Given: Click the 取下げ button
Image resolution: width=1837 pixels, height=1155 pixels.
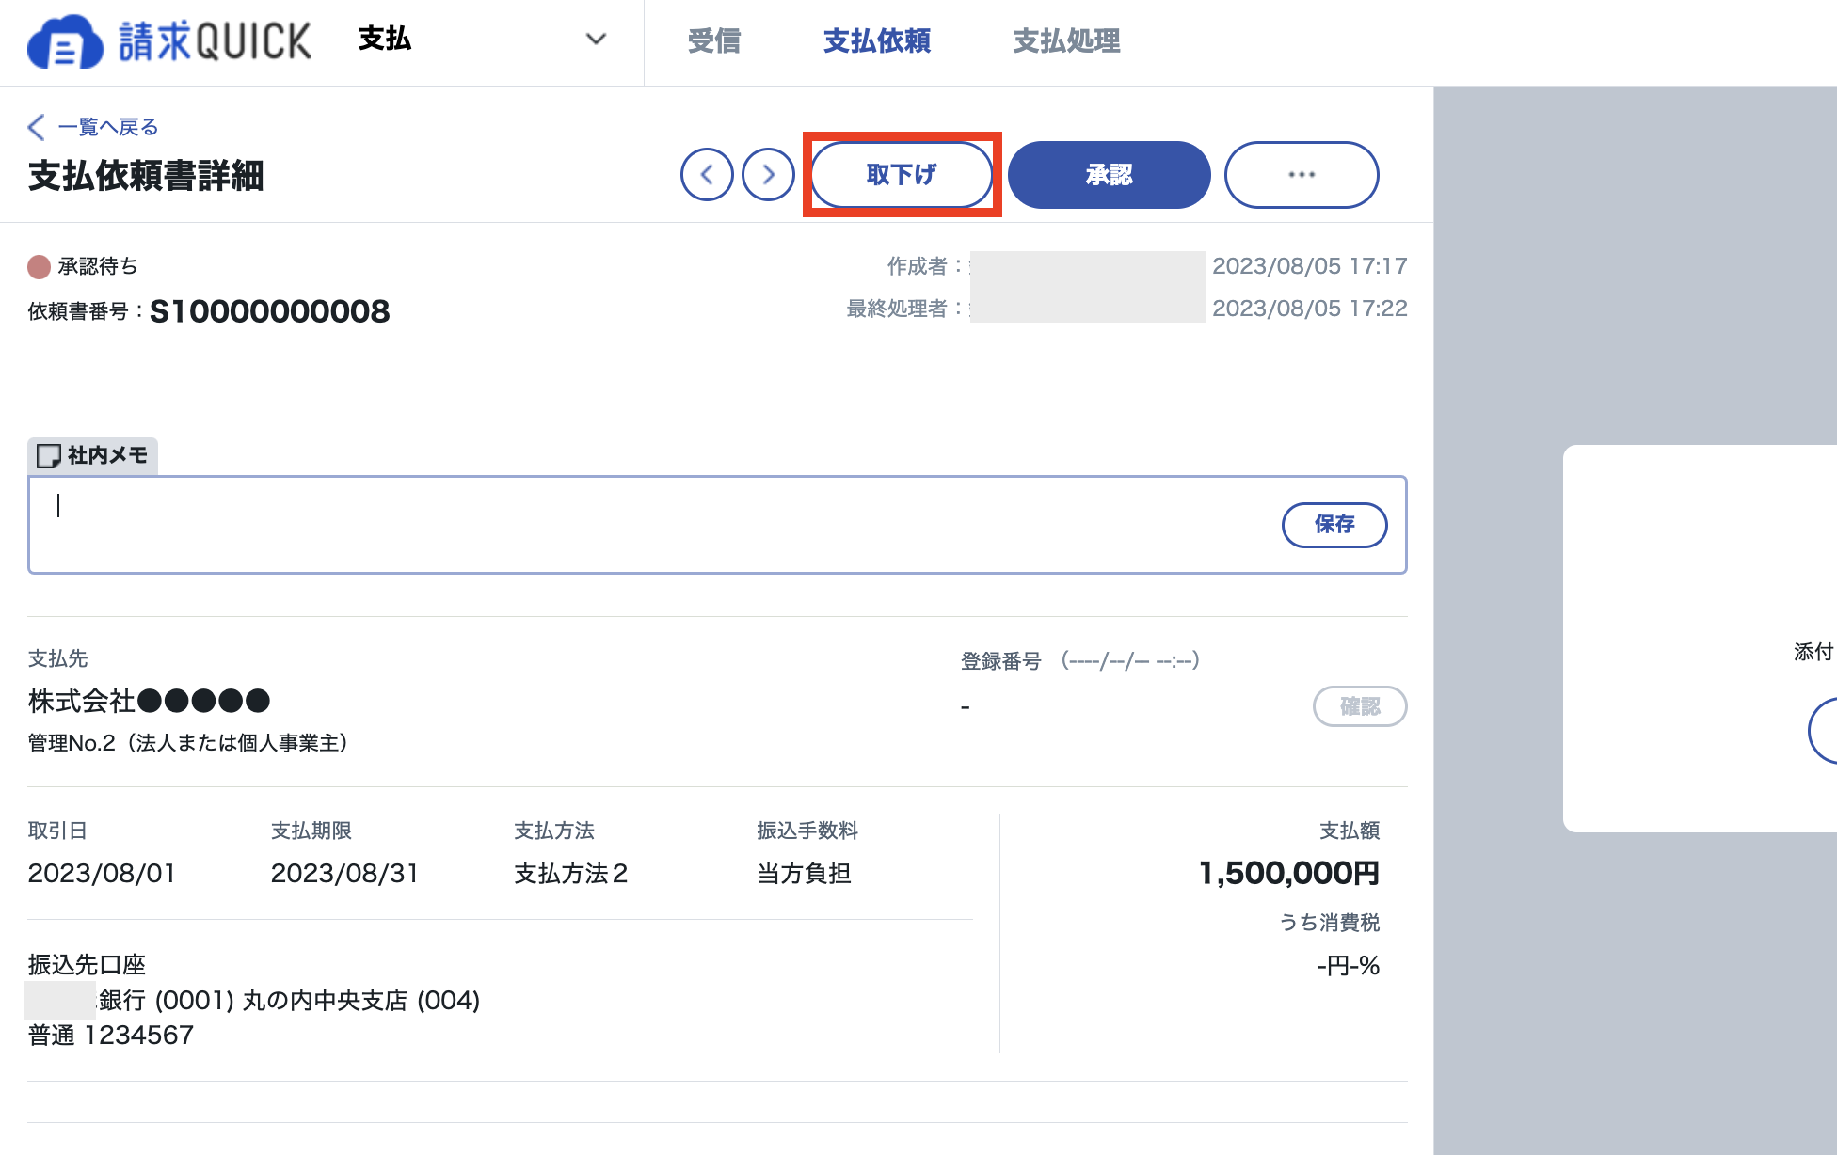Looking at the screenshot, I should tap(902, 175).
